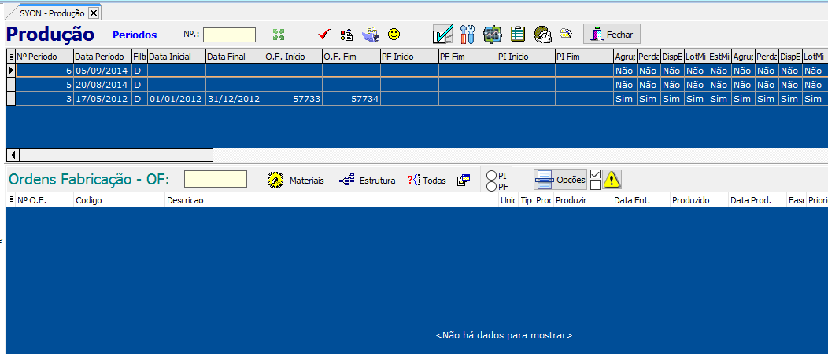
Task: Click the green expand arrows icon
Action: (x=278, y=35)
